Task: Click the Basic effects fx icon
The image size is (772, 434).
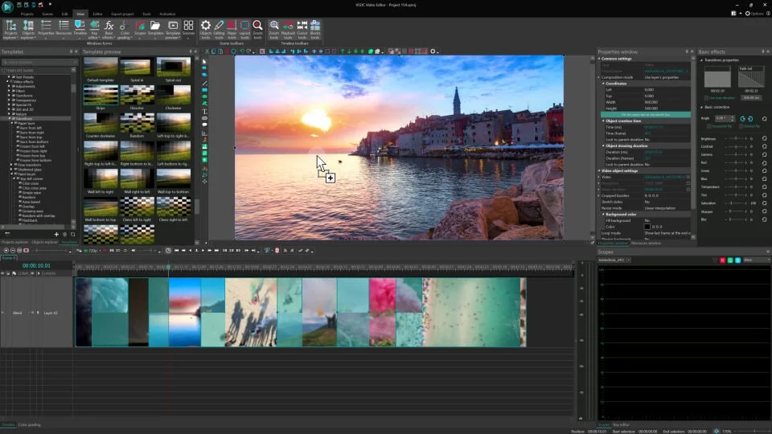Action: [x=109, y=30]
